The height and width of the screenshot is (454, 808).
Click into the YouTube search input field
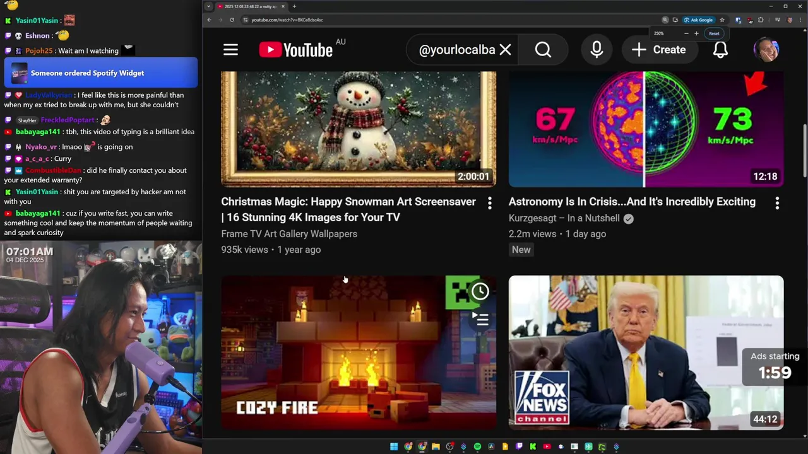tap(457, 50)
